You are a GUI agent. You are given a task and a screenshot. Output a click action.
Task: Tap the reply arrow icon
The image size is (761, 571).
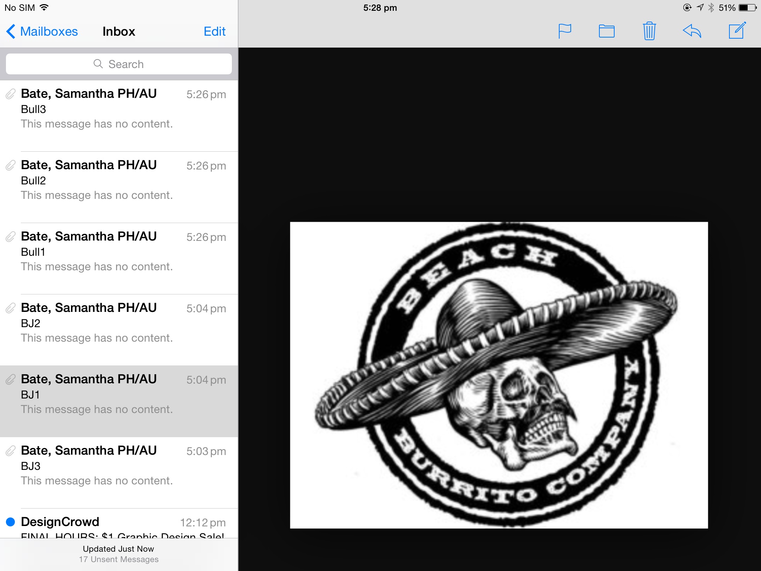(692, 31)
